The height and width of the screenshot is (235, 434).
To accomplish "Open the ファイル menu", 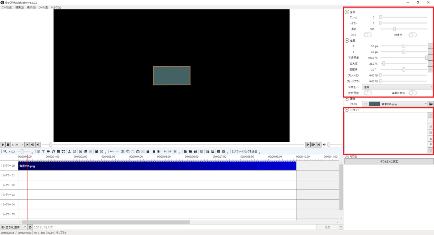I will click(x=7, y=7).
